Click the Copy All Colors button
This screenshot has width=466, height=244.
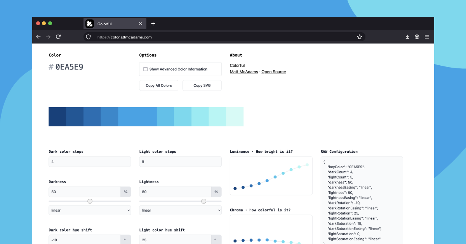click(x=158, y=85)
